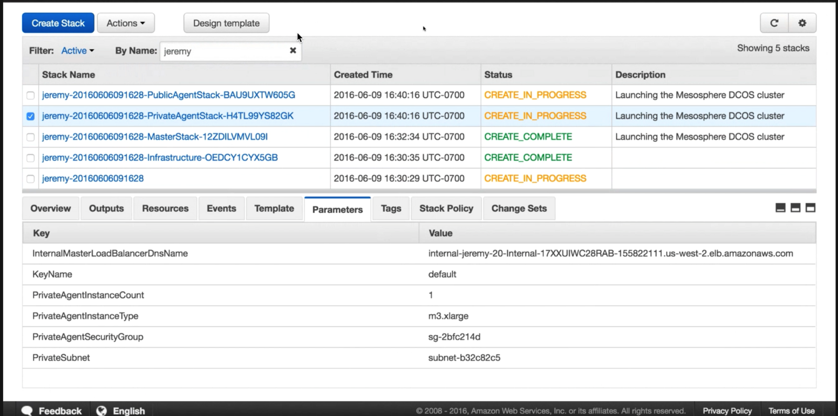Switch to bottom-pane-small layout icon
The image size is (838, 416).
[780, 208]
